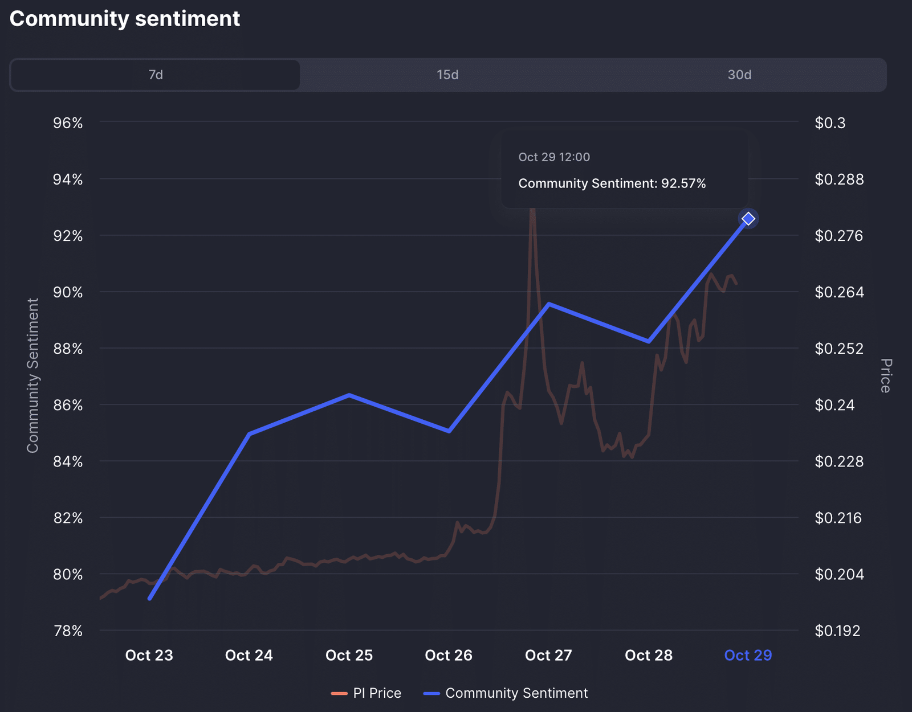Toggle the Community Sentiment legend series

point(505,693)
